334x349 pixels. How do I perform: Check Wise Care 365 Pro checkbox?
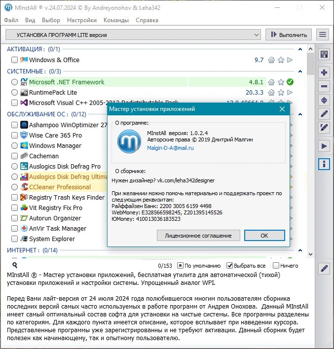click(14, 136)
